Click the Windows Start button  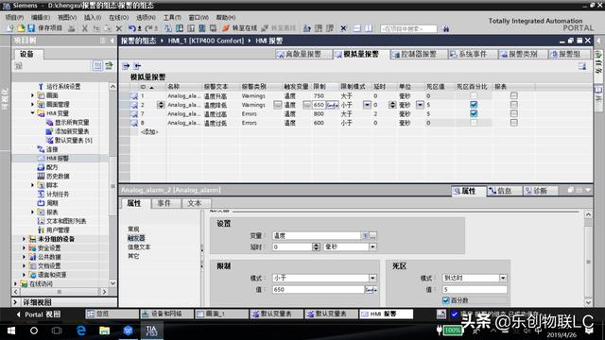click(x=11, y=331)
